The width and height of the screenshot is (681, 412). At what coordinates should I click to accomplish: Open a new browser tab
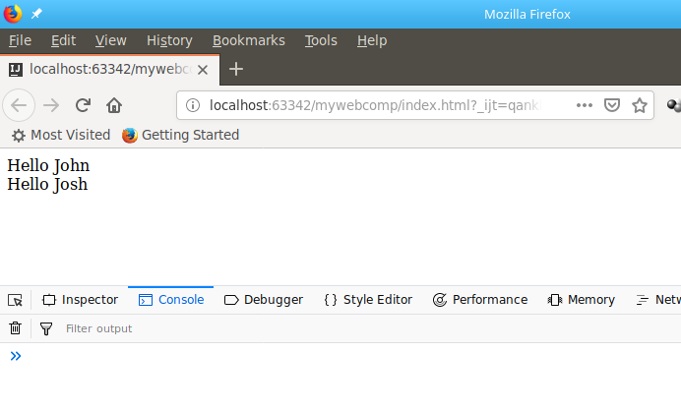click(236, 69)
